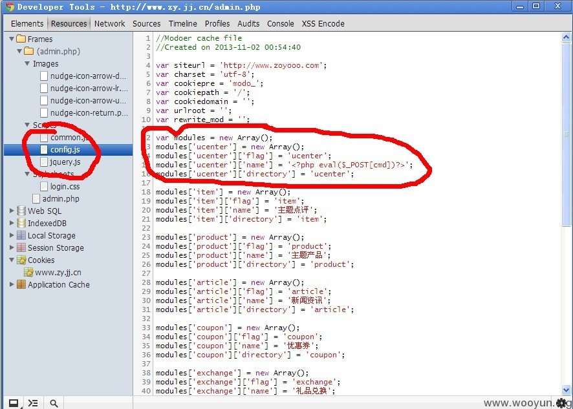Click the Frames folder icon
The image size is (573, 409).
click(21, 39)
